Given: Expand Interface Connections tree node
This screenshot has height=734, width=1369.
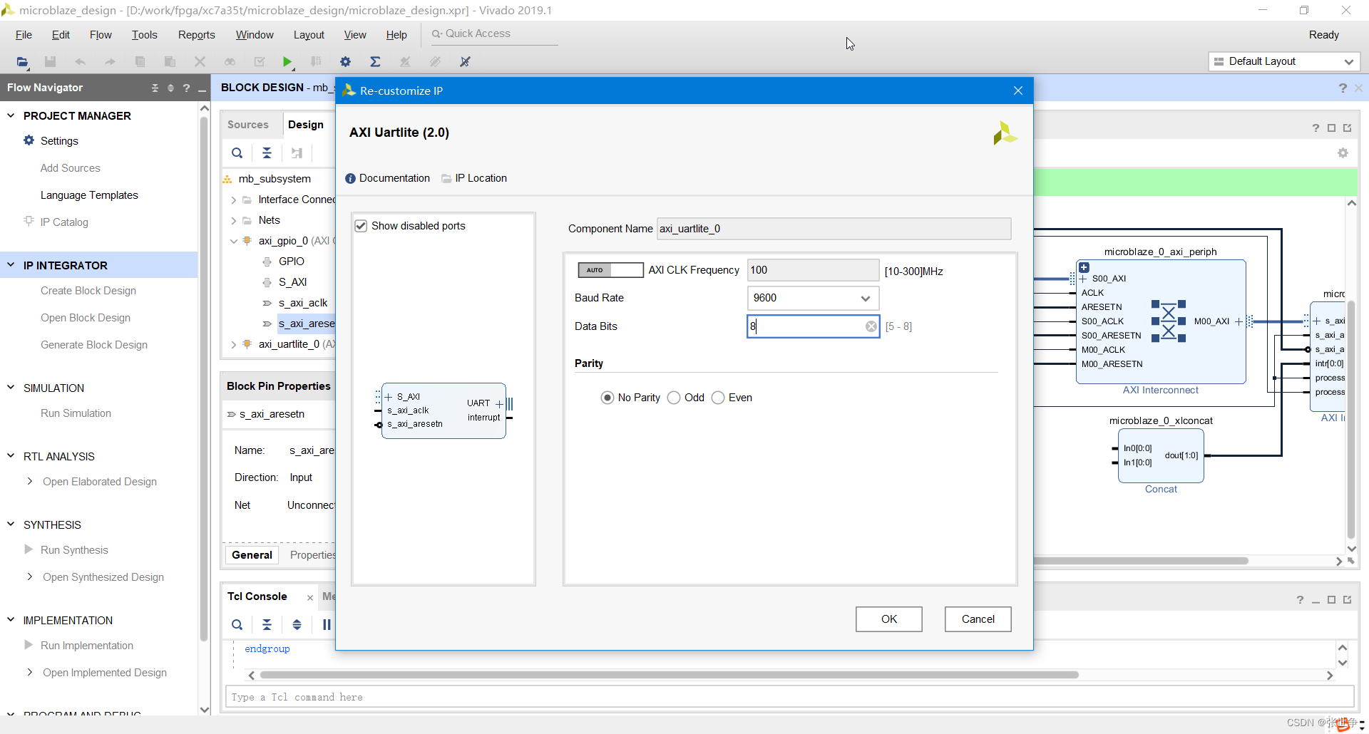Looking at the screenshot, I should click(x=233, y=200).
